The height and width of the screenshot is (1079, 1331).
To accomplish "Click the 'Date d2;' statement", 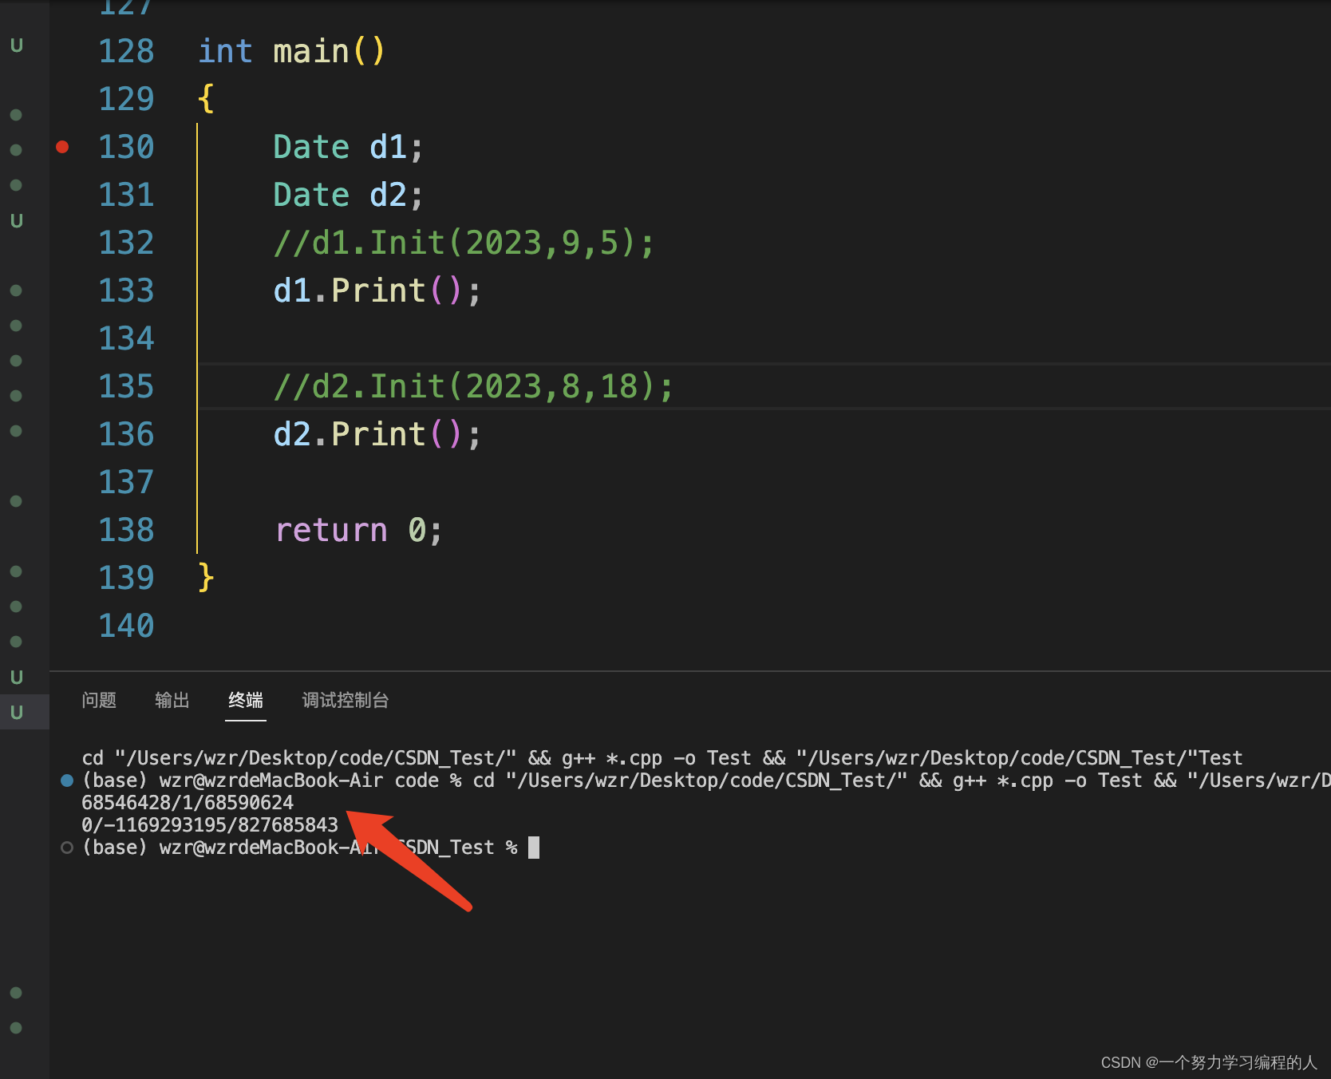I will click(348, 195).
